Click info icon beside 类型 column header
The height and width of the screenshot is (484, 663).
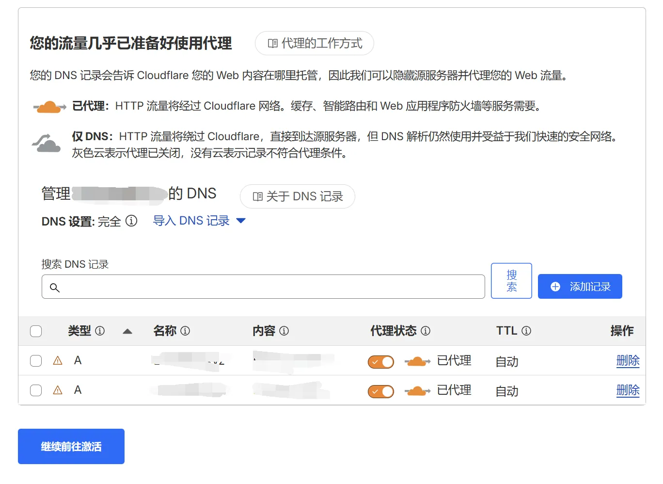click(x=100, y=331)
